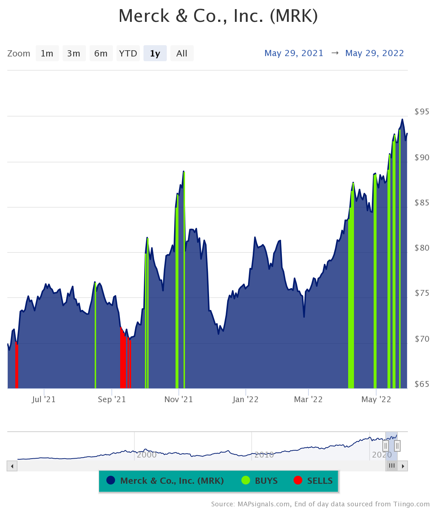The height and width of the screenshot is (510, 437).
Task: Click the green buy bar at the November '21 peak
Action: tap(184, 280)
